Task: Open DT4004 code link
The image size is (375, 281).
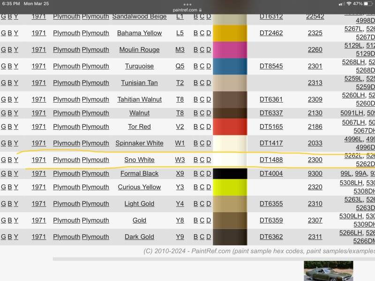Action: click(271, 173)
